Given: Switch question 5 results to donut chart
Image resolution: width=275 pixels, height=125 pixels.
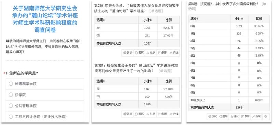Looking at the screenshot, I should pyautogui.click(x=223, y=116).
